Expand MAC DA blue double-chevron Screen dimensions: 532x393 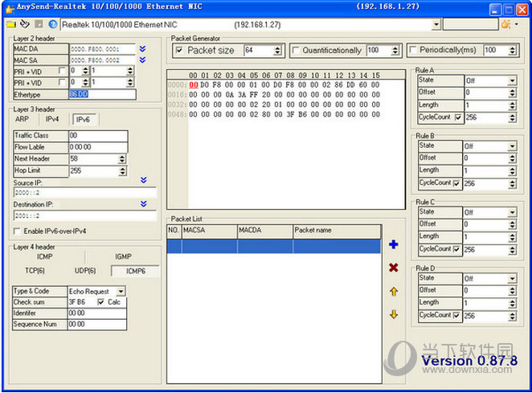tap(142, 49)
